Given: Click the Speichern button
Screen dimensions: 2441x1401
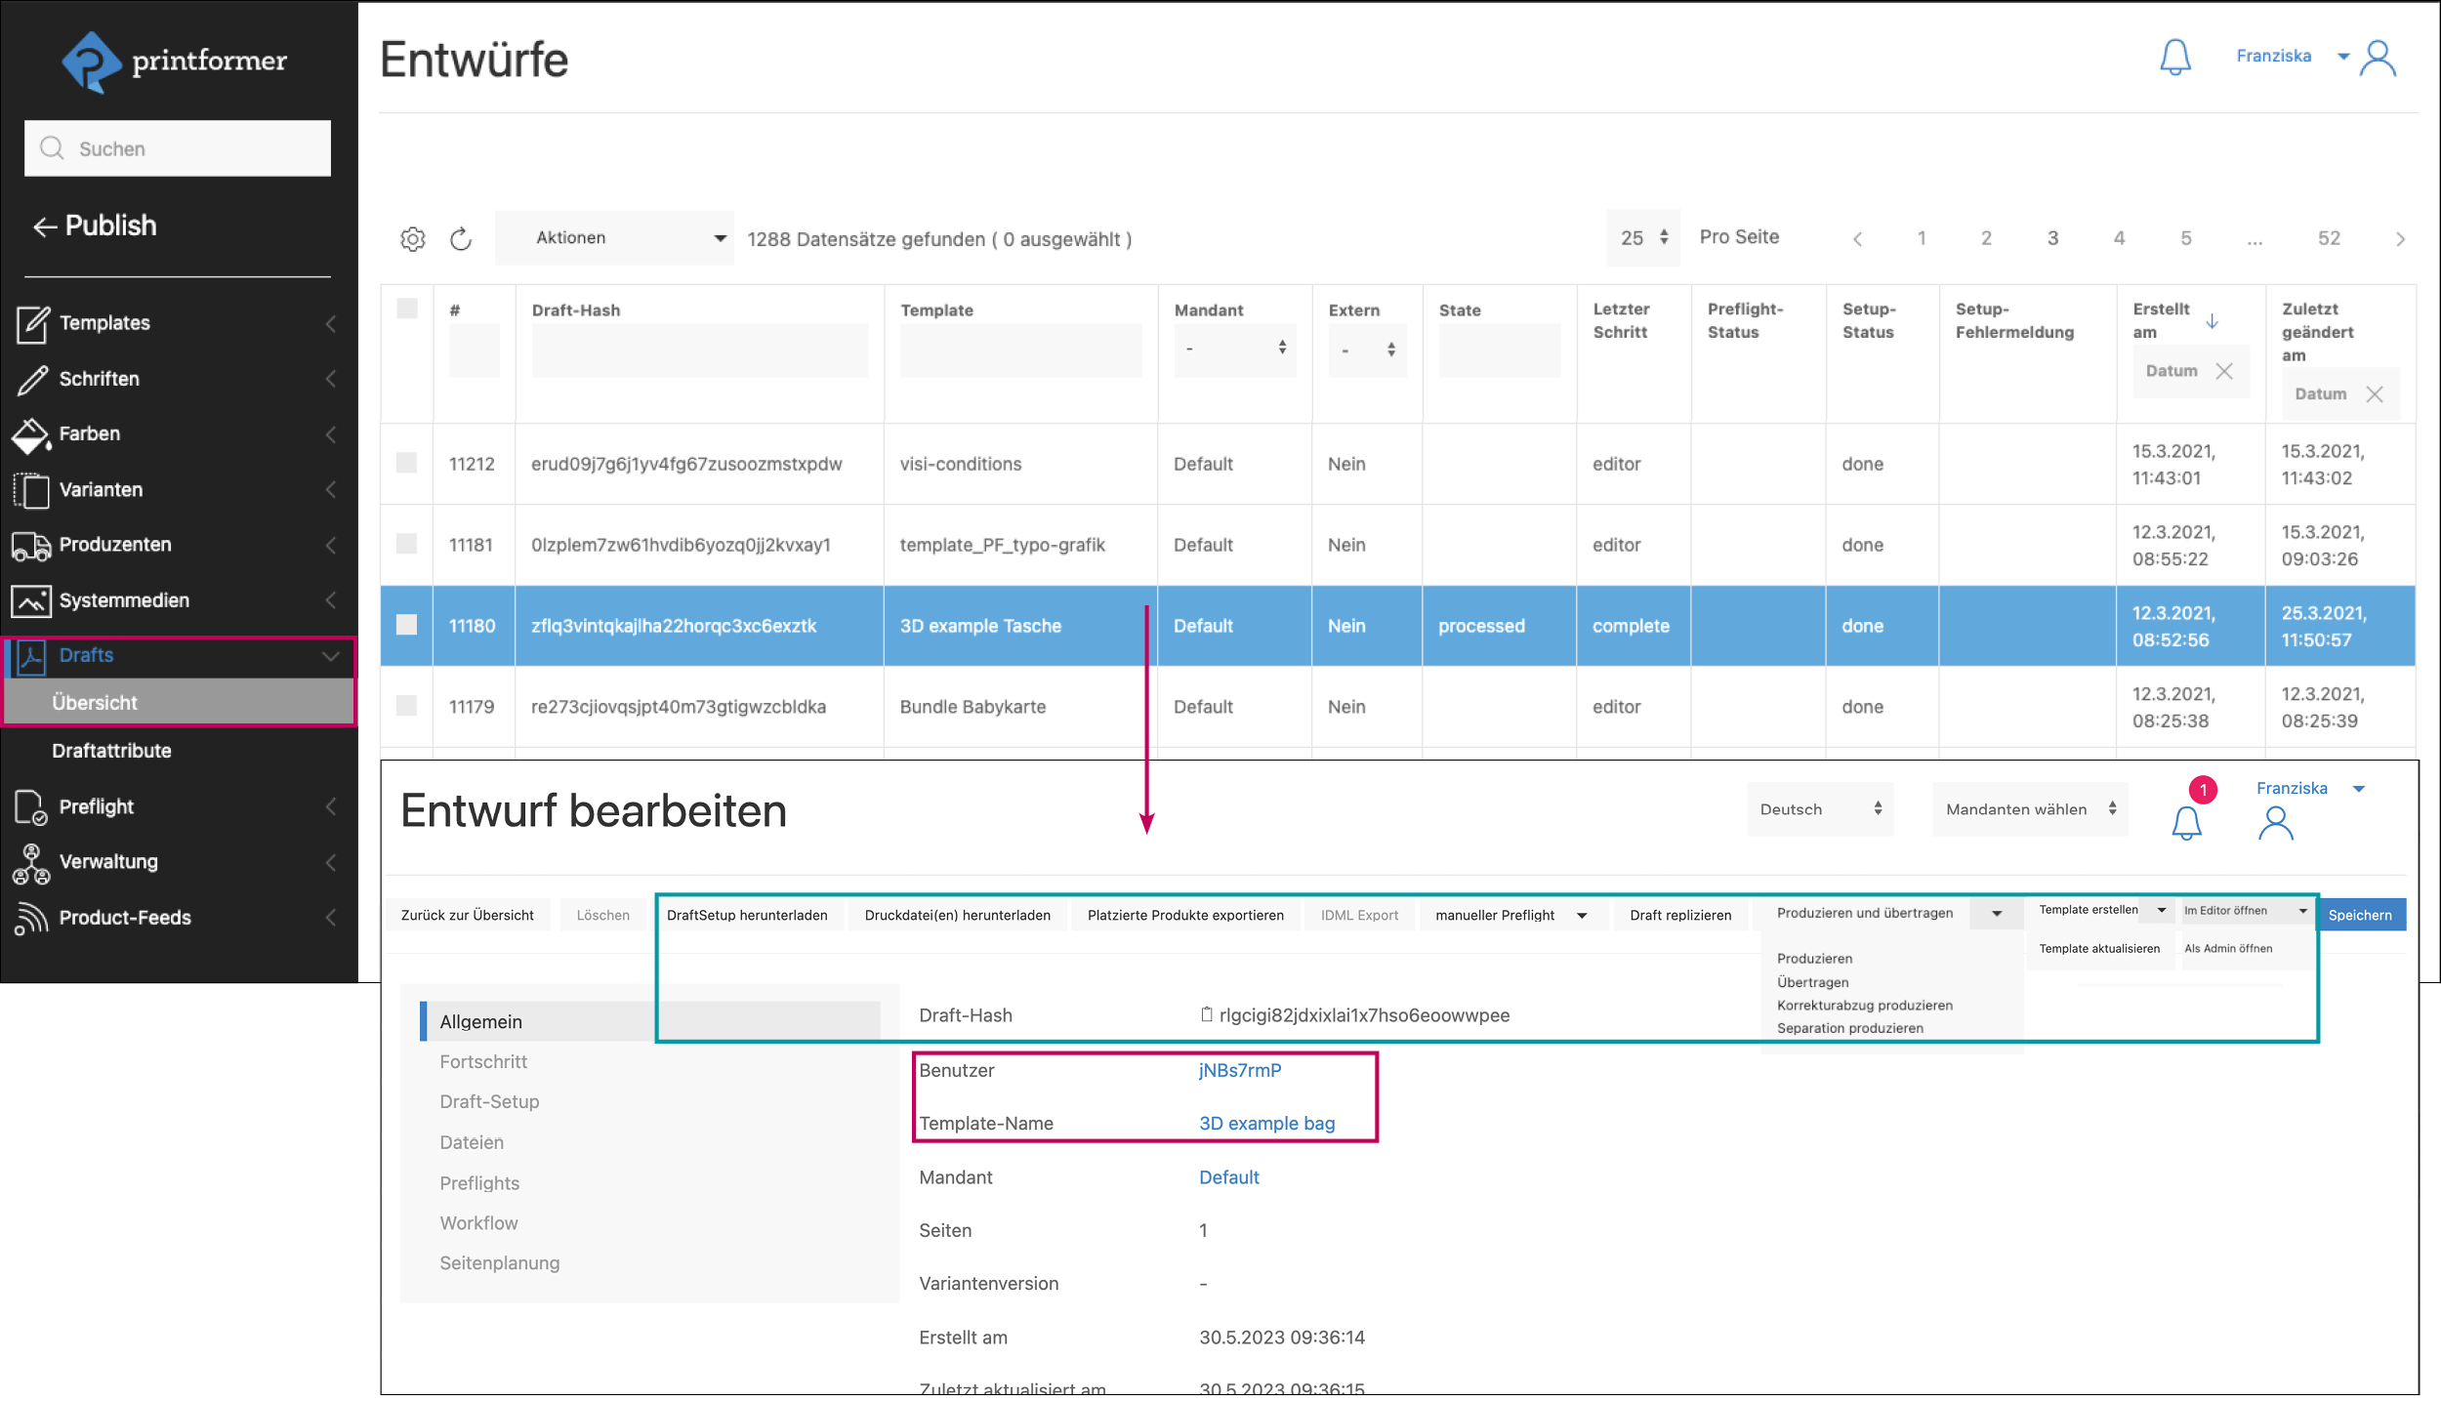Looking at the screenshot, I should [2359, 916].
